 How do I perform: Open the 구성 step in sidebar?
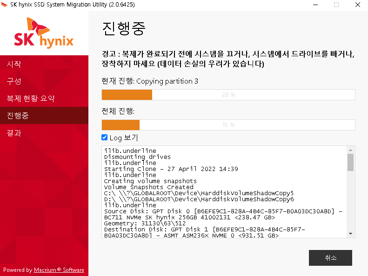[x=44, y=81]
